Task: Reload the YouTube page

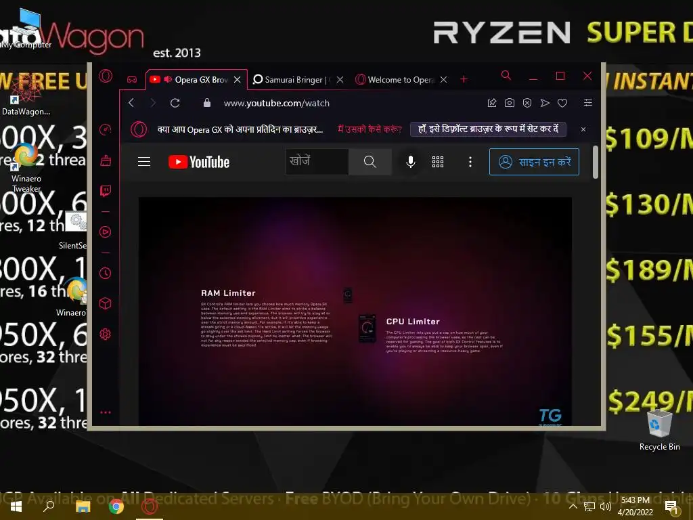Action: (175, 103)
